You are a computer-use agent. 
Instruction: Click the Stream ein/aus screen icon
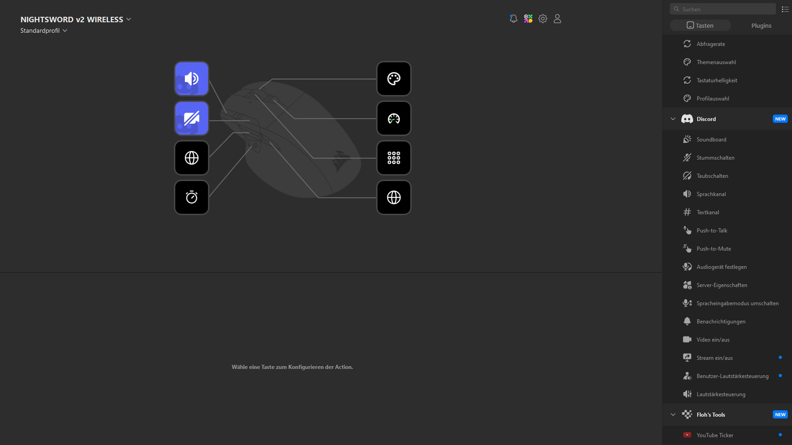[687, 358]
